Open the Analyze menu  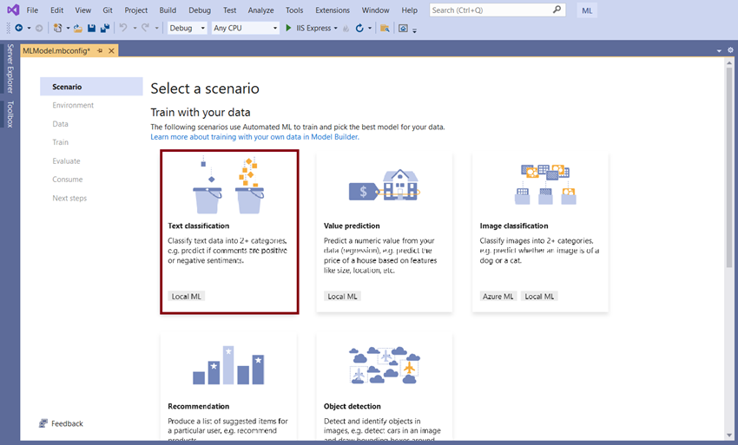[x=260, y=10]
